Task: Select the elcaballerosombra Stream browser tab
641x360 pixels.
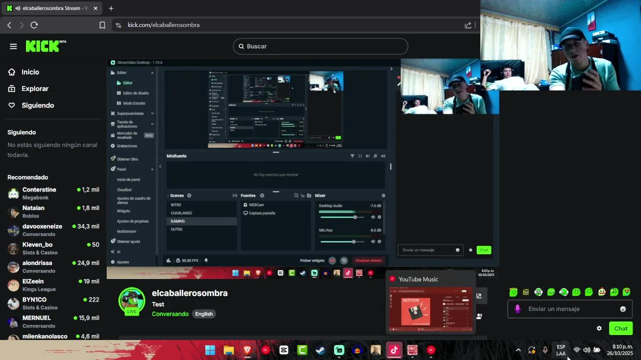Action: click(52, 8)
